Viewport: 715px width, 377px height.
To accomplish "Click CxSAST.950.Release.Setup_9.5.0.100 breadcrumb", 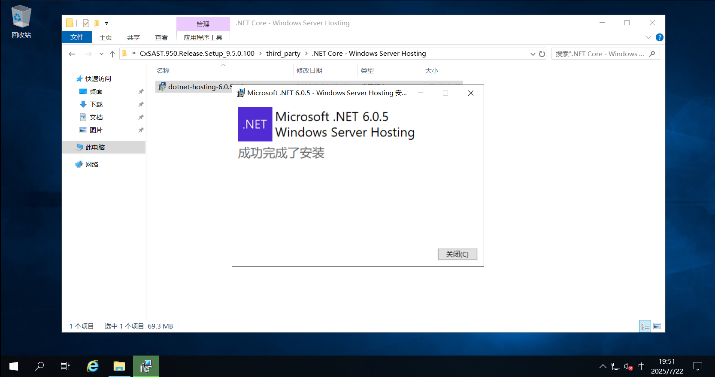I will [197, 53].
